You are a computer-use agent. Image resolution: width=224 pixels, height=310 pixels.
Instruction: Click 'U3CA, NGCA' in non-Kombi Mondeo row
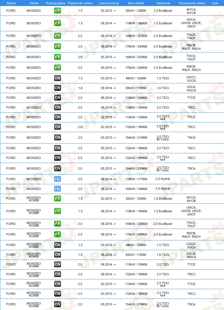click(x=191, y=89)
